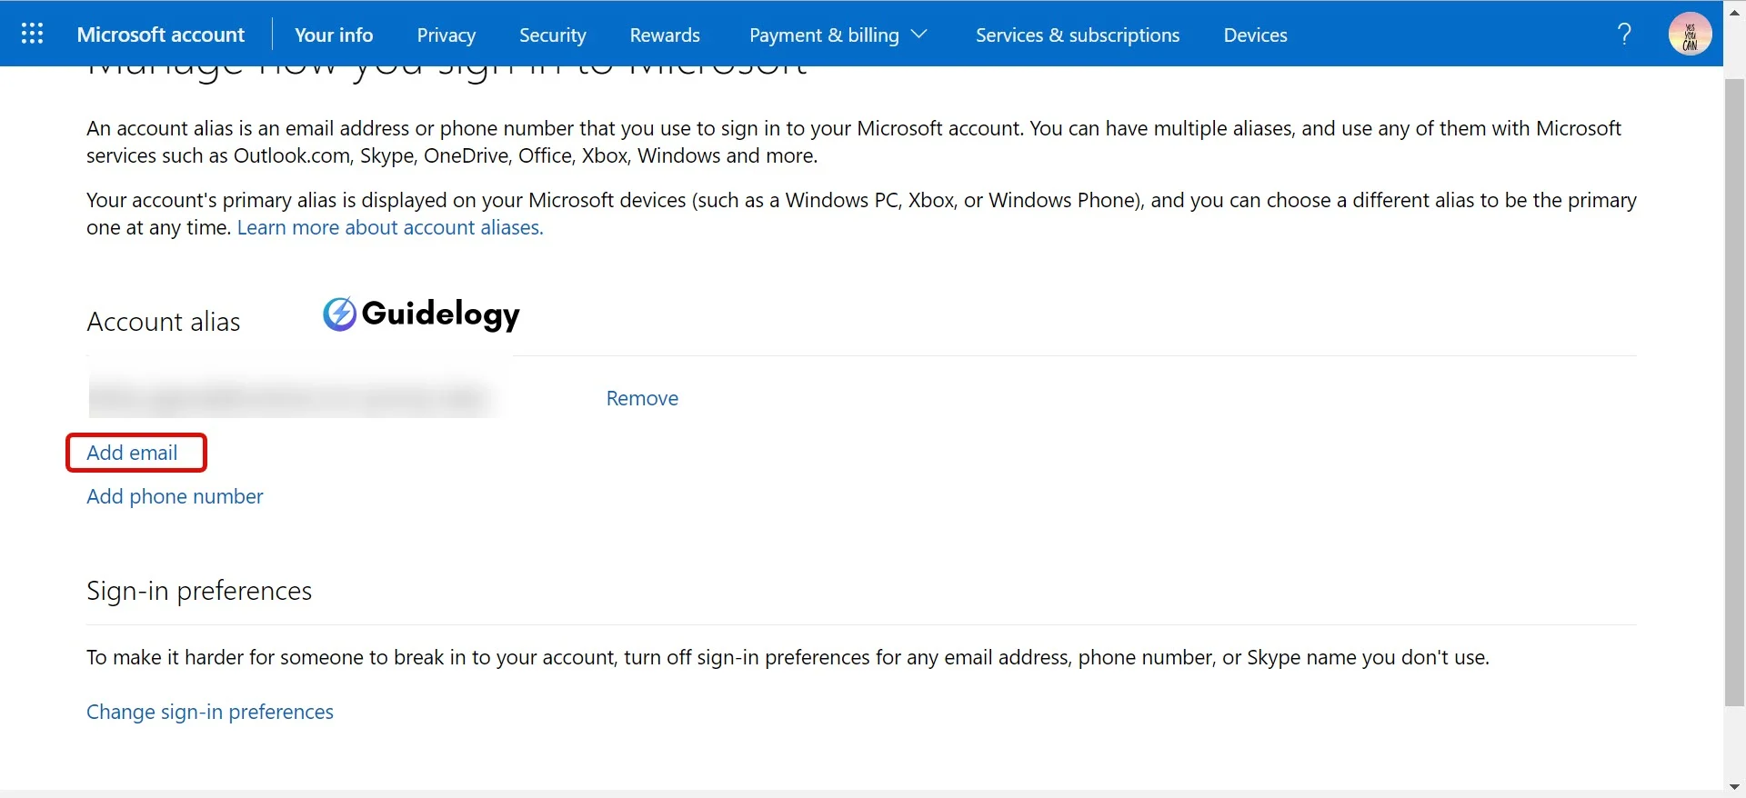The image size is (1746, 798).
Task: Go to Microsoft account home
Action: pyautogui.click(x=161, y=35)
